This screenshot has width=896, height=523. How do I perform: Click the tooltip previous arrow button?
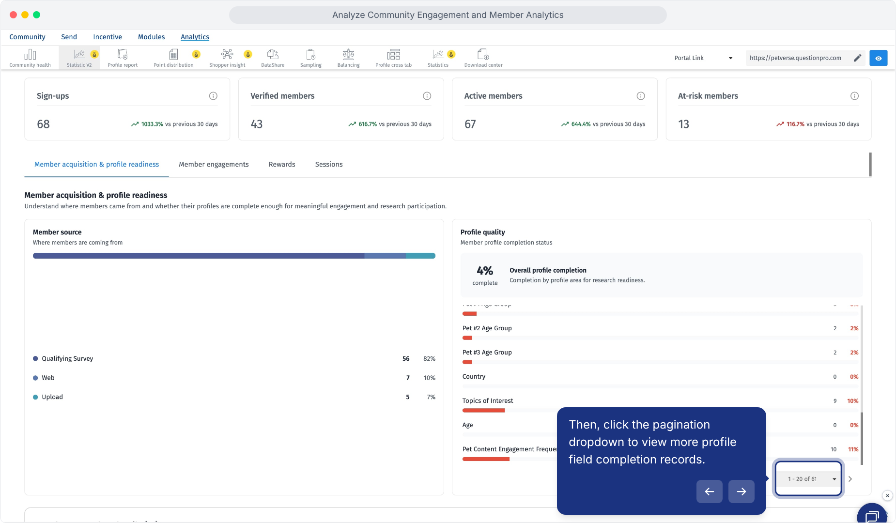click(x=710, y=492)
